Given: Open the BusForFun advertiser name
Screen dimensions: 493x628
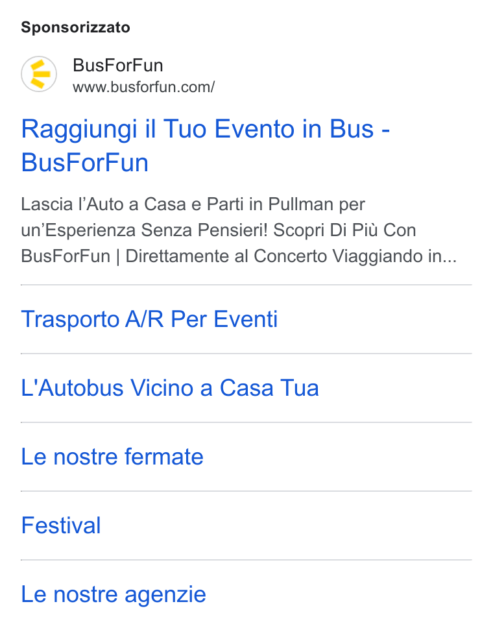Looking at the screenshot, I should click(118, 66).
